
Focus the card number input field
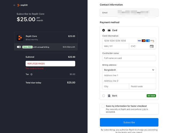119,41
